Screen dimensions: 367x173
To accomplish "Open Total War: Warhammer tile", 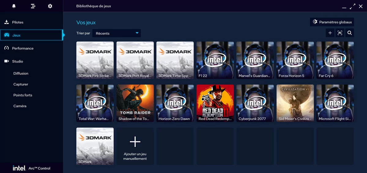I will (95, 103).
